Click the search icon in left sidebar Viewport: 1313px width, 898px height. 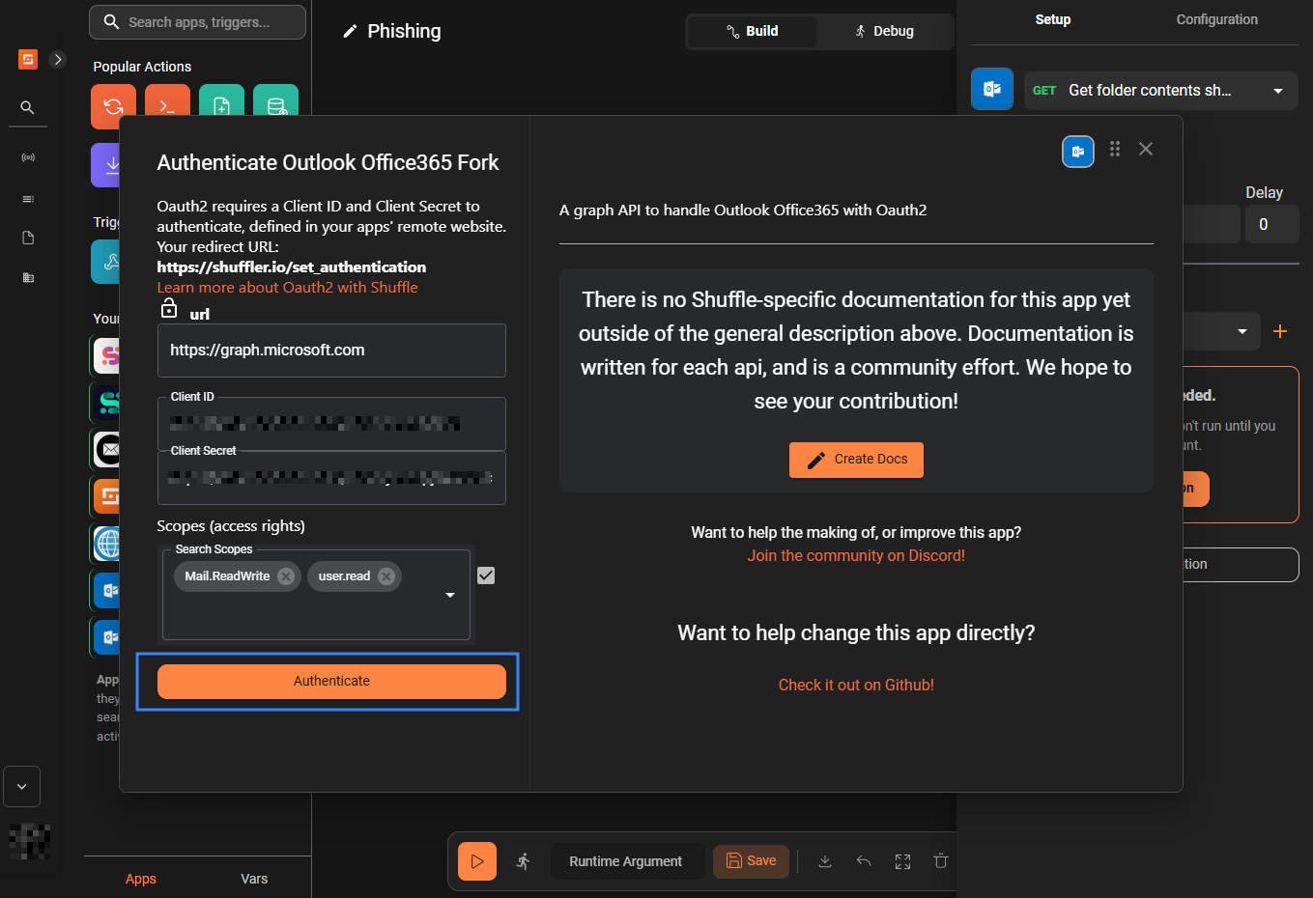(28, 107)
